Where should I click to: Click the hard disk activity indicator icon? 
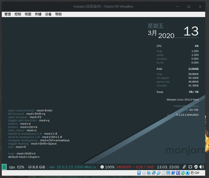point(139,173)
